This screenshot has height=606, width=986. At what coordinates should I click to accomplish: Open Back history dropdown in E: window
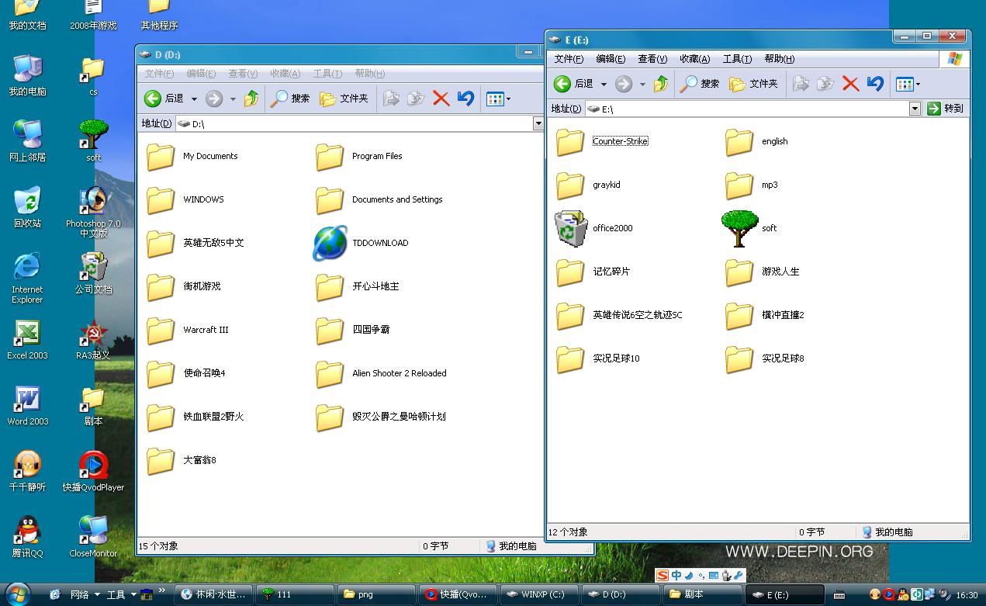coord(604,85)
